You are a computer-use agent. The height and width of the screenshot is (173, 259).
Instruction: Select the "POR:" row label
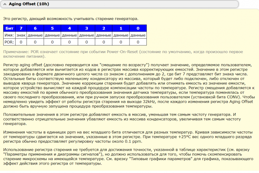[x=9, y=42]
